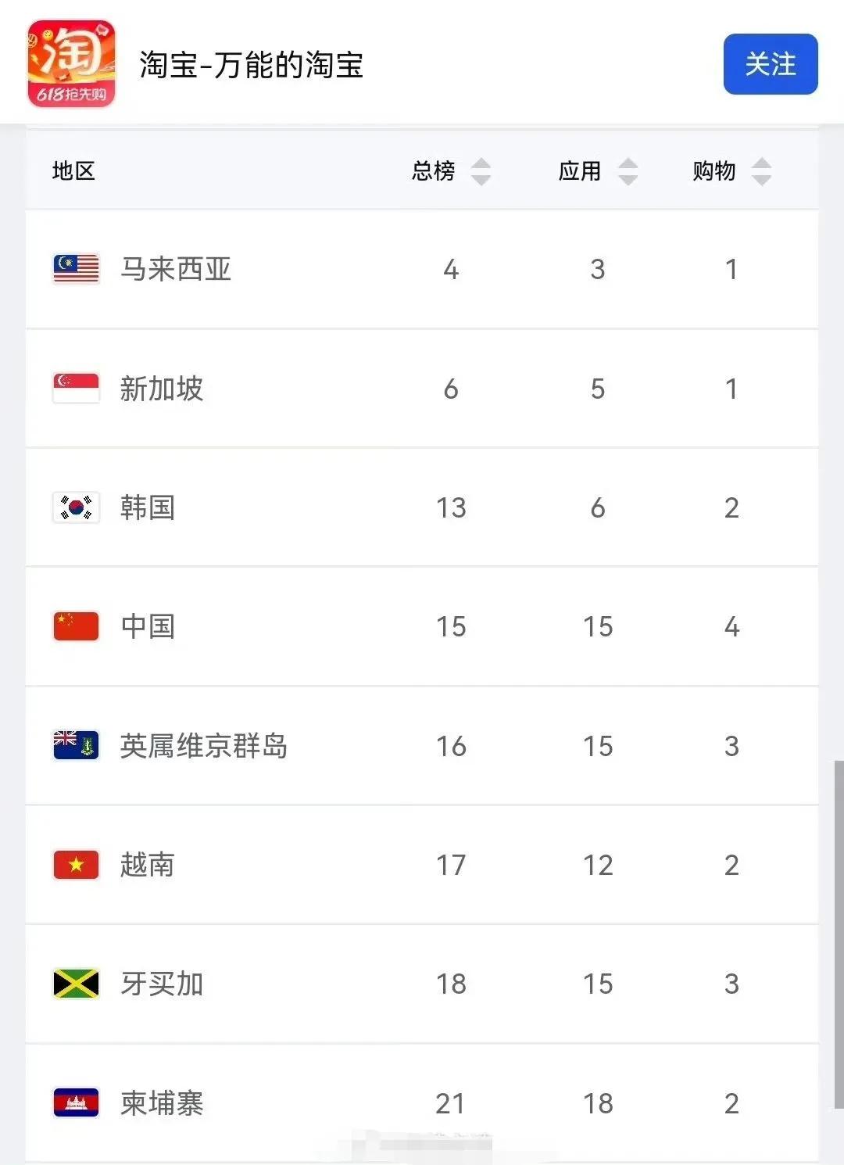This screenshot has width=844, height=1165.
Task: Select the 柬埔寨 region name
Action: [x=162, y=1103]
